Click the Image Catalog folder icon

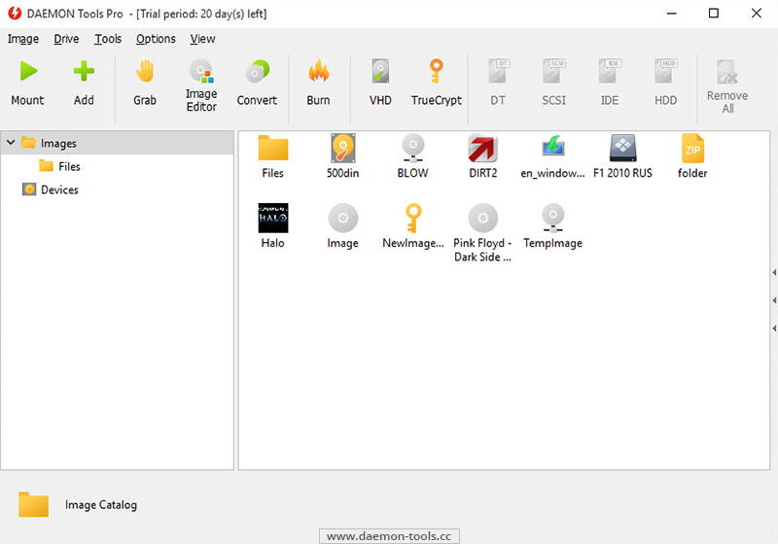point(33,504)
